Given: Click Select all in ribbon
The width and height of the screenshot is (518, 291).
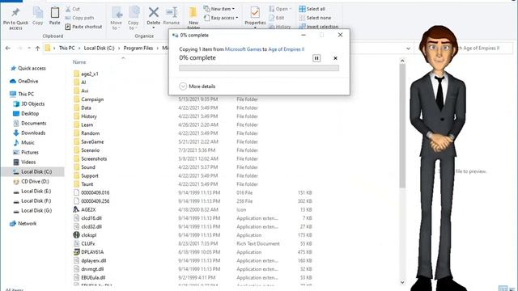Looking at the screenshot, I should pos(312,9).
